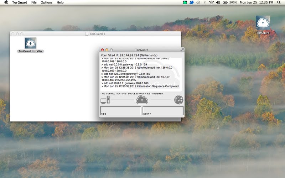Open the TorGuard application menu
The height and width of the screenshot is (178, 285).
(x=20, y=2)
